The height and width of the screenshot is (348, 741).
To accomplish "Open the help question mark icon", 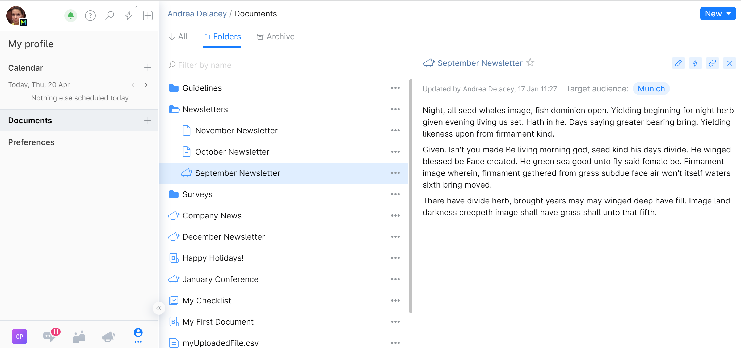I will tap(90, 15).
